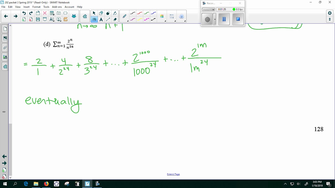
Task: Click the blue monster activity icon
Action: pos(74,16)
